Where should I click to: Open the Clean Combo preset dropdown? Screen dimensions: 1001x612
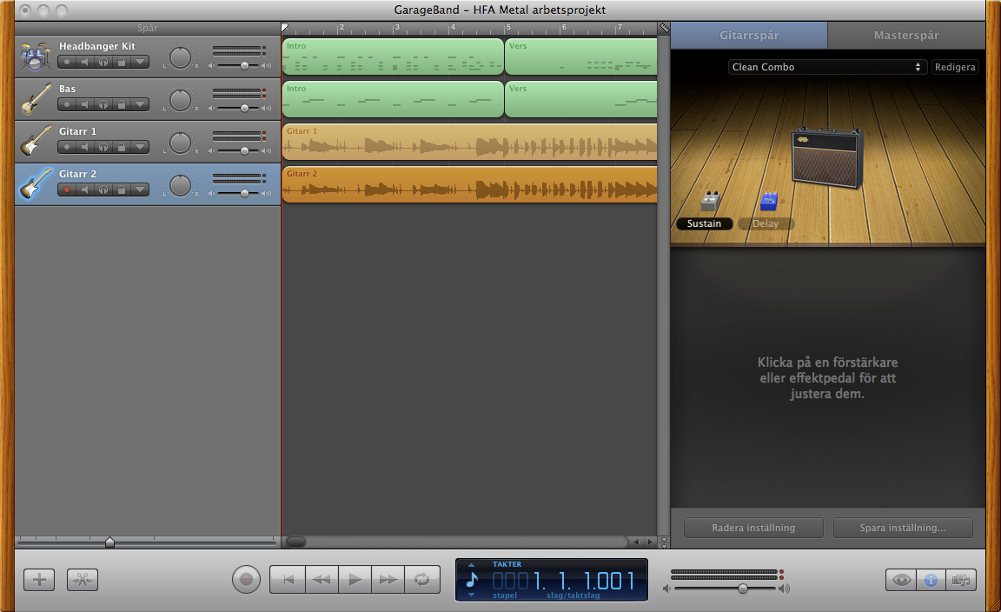click(827, 67)
